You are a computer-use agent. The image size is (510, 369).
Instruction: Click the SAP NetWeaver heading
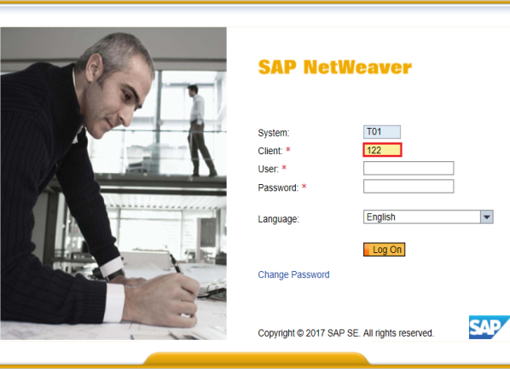(x=334, y=67)
